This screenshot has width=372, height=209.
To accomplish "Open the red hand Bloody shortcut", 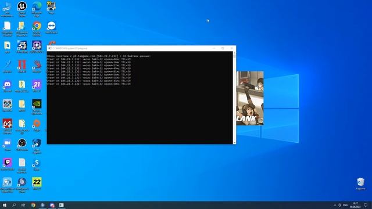I will point(37,66).
